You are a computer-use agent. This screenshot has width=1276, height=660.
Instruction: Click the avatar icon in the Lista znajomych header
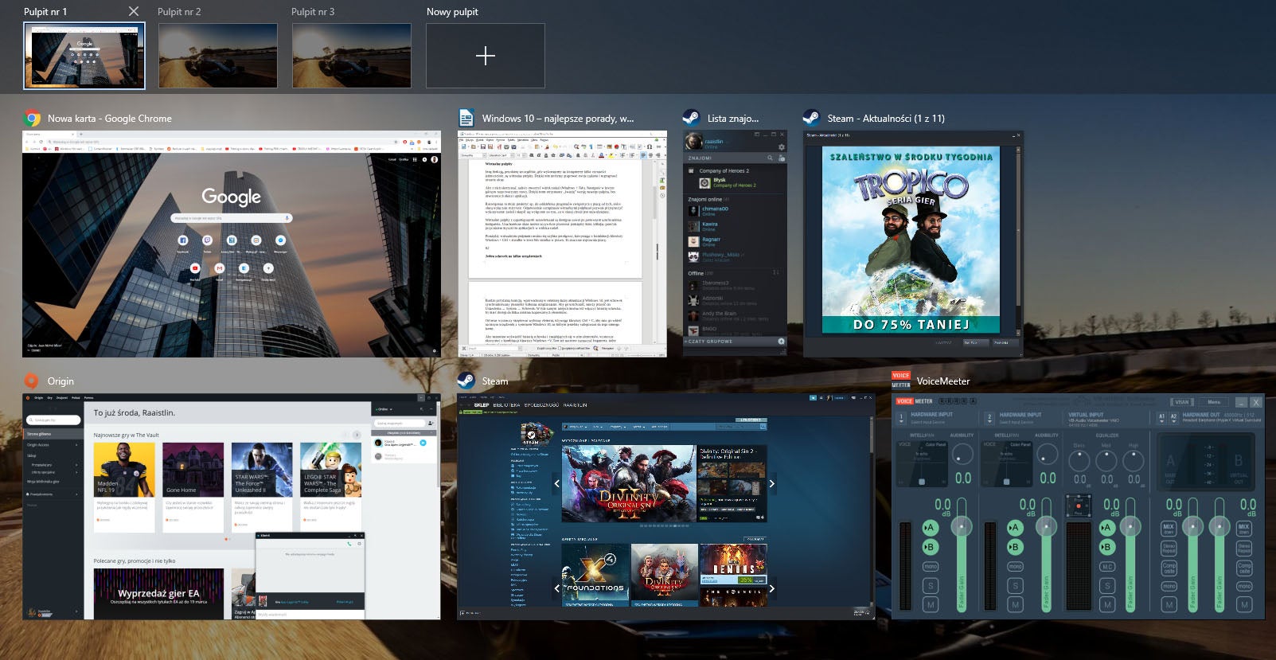[x=694, y=143]
